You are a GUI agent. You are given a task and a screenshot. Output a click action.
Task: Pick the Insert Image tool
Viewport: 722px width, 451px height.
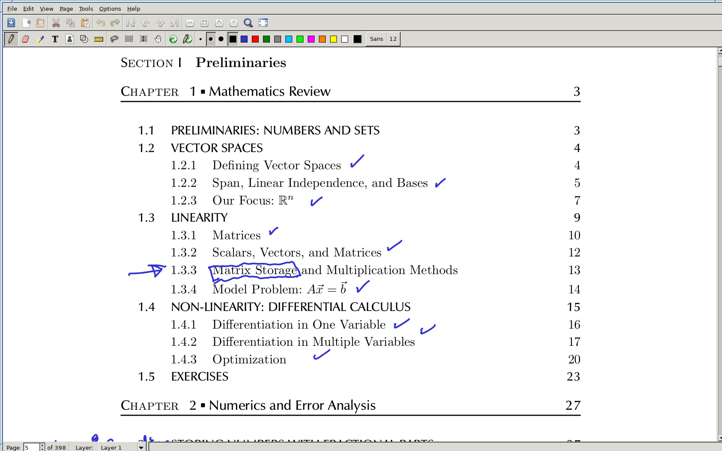tap(70, 39)
